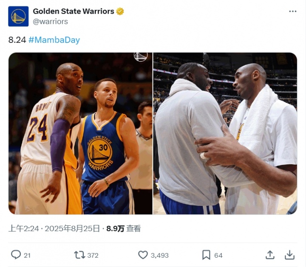The width and height of the screenshot is (306, 267).
Task: Like the post with heart icon
Action: (143, 255)
